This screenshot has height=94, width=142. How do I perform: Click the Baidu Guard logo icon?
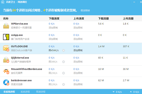[3, 2]
